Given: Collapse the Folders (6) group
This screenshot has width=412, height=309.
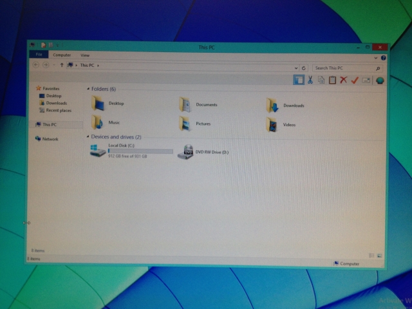Looking at the screenshot, I should (88, 89).
